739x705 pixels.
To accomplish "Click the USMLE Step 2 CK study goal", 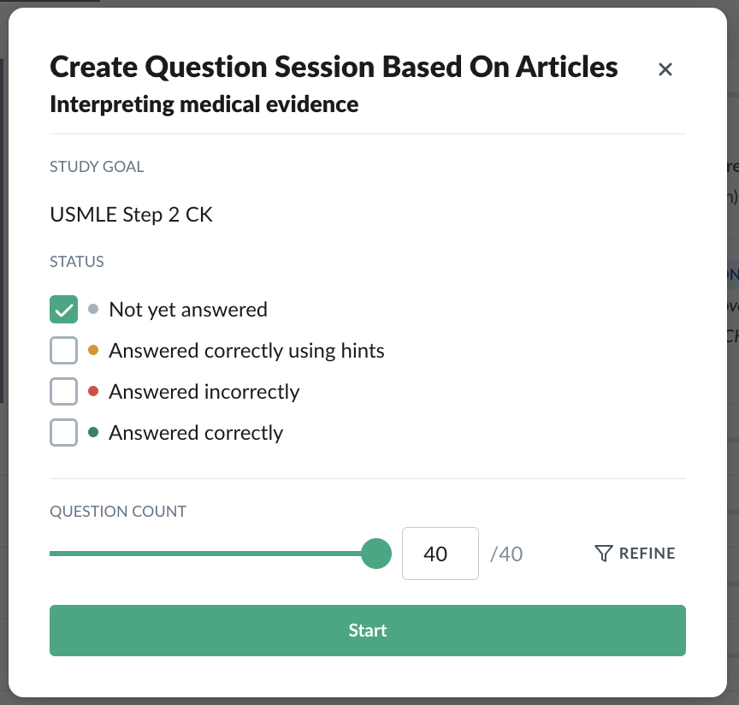I will [132, 215].
